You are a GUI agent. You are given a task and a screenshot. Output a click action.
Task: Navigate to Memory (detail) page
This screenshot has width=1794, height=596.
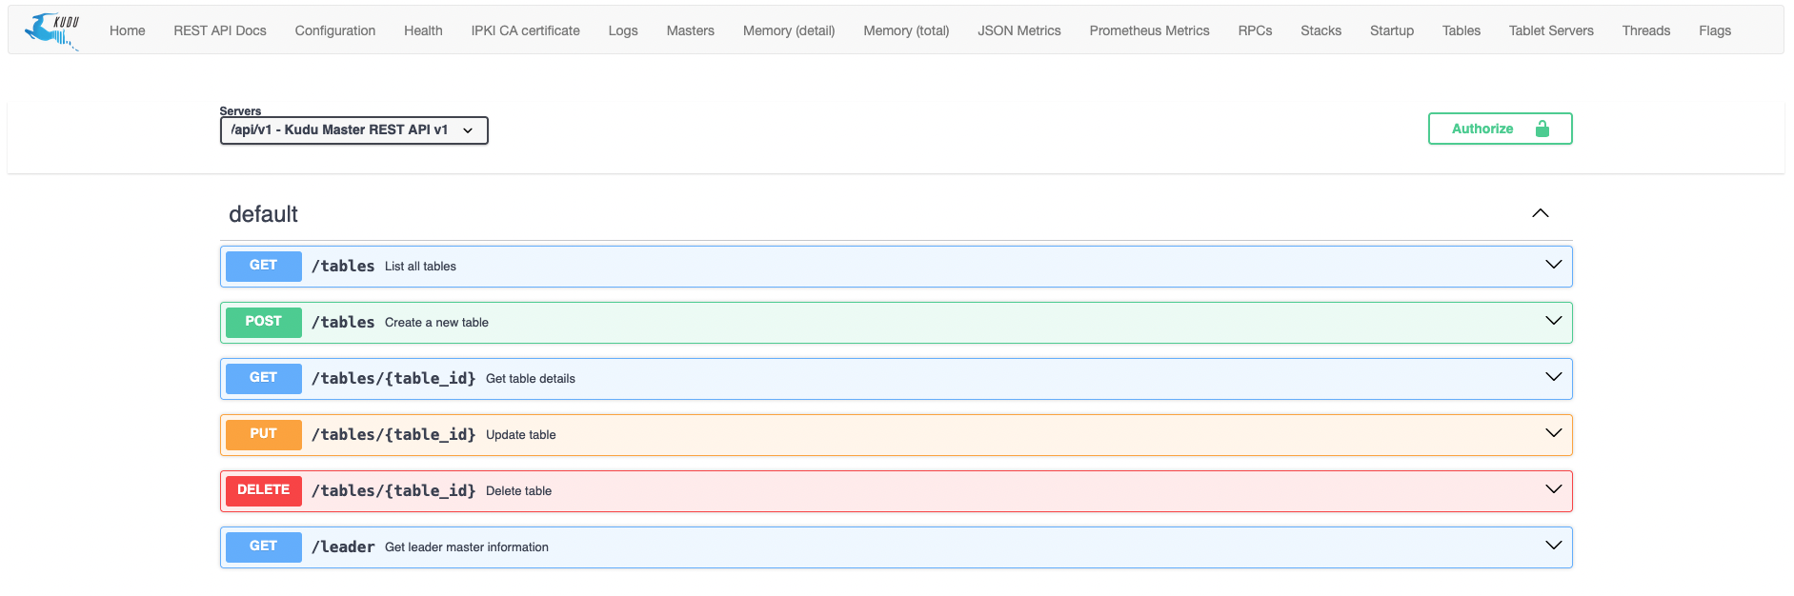click(788, 30)
